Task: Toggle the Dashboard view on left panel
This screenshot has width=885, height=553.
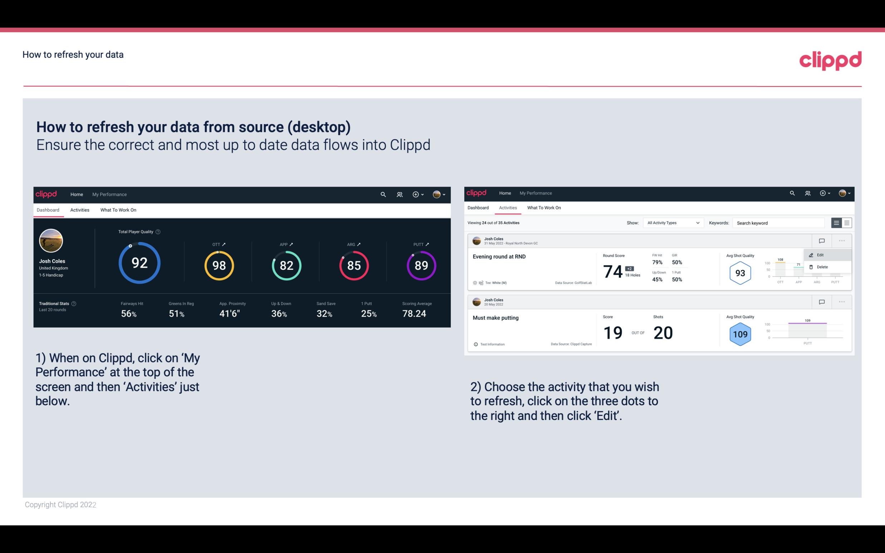Action: [x=48, y=209]
